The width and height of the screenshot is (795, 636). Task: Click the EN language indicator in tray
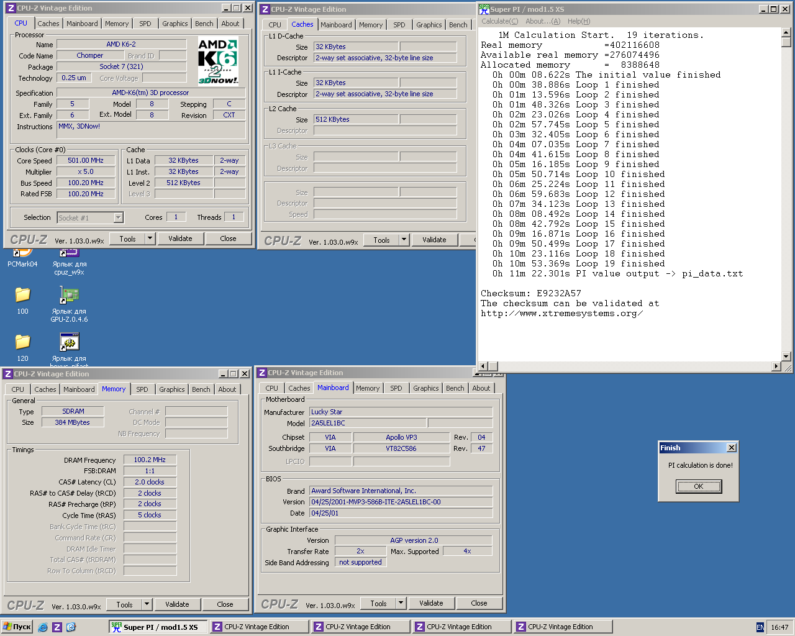point(760,627)
